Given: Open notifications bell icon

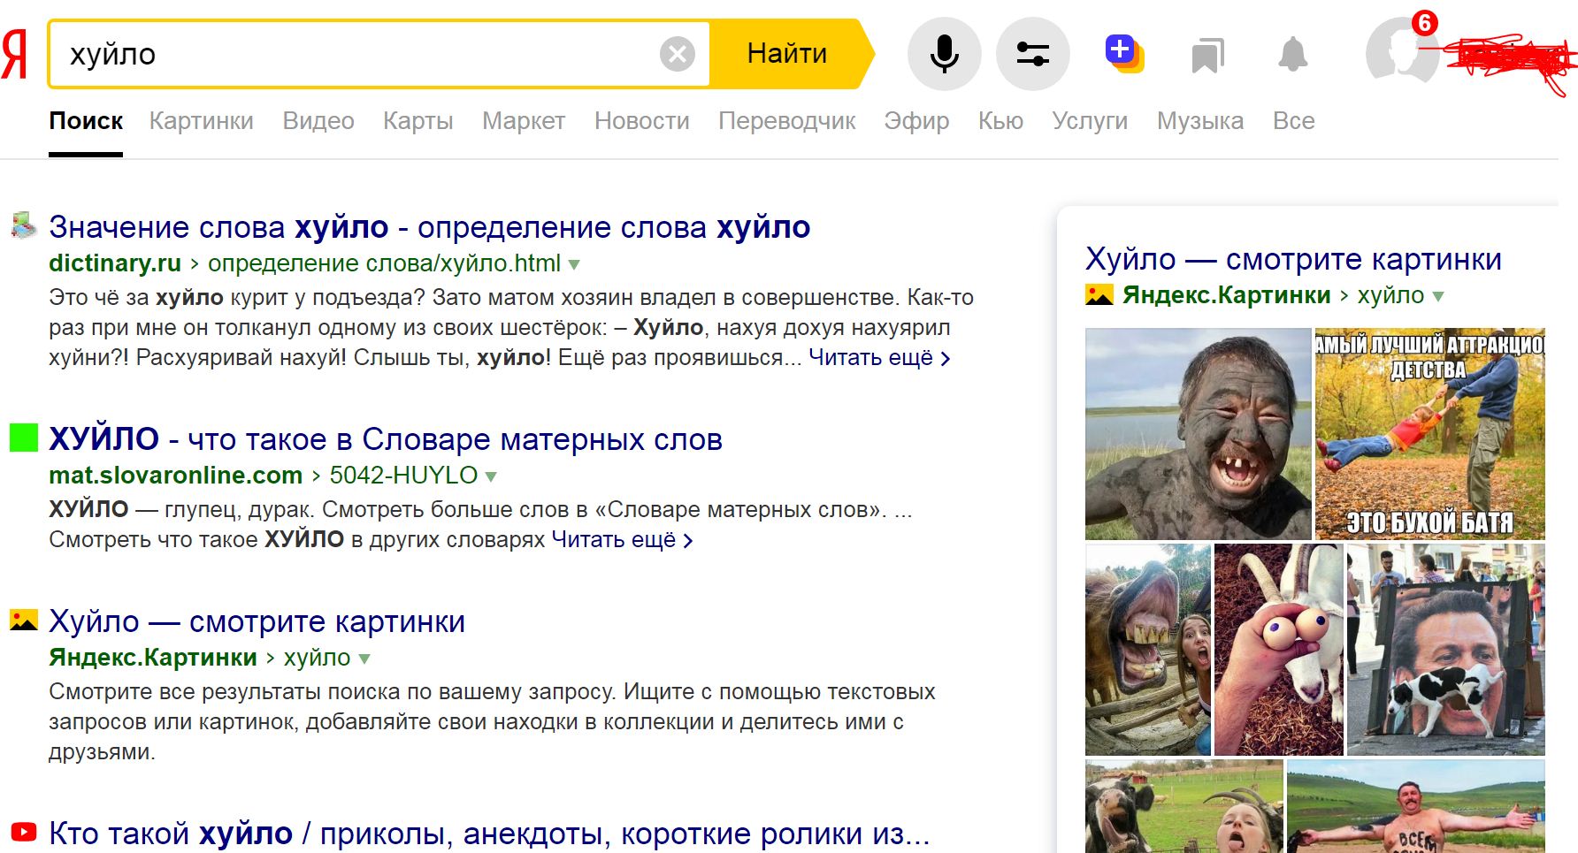Looking at the screenshot, I should point(1292,55).
